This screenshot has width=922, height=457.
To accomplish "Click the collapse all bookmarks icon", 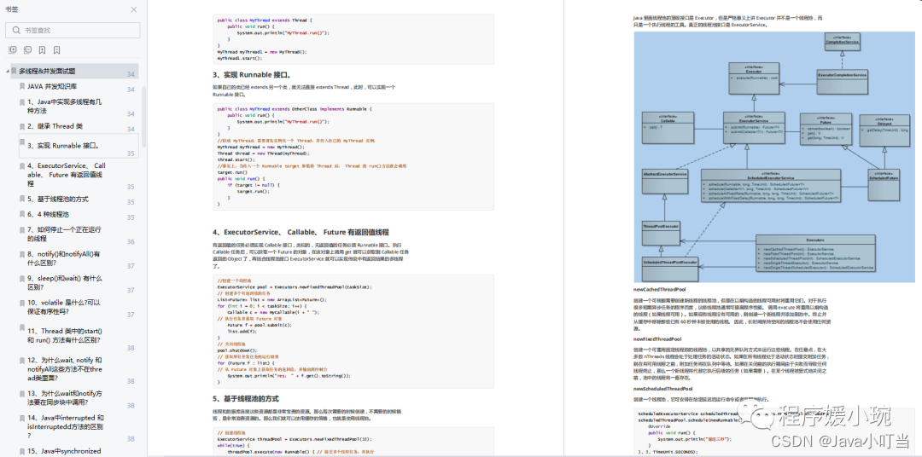I will click(27, 50).
